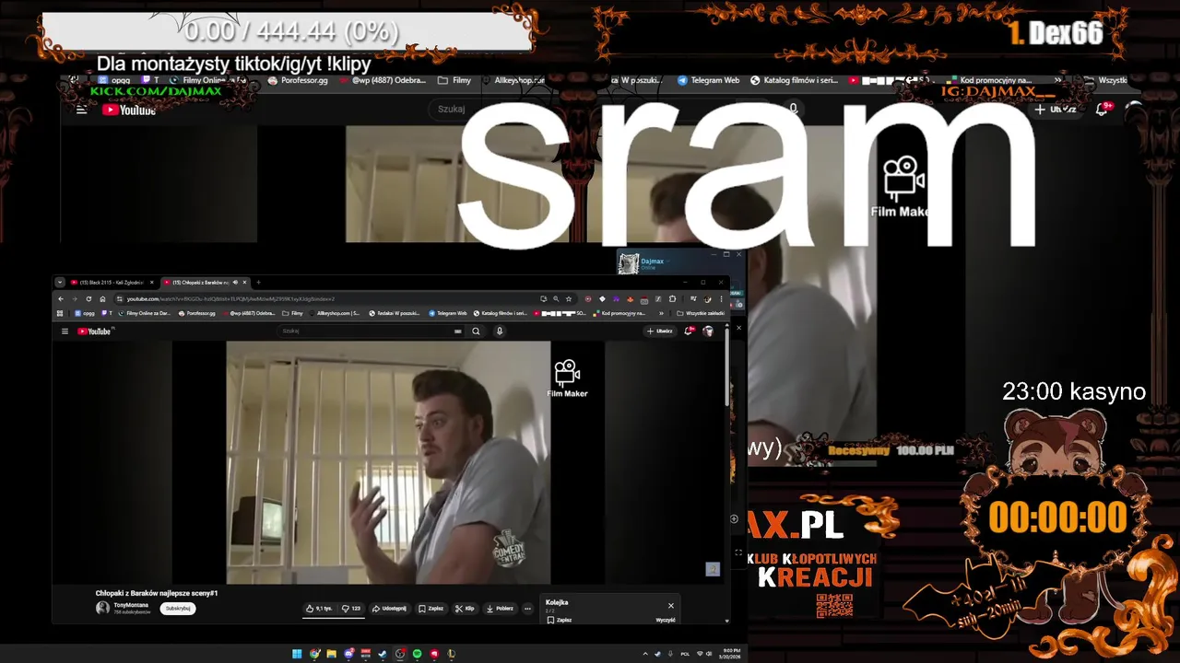Click the Klip scissors button
The image size is (1180, 663).
pyautogui.click(x=465, y=609)
